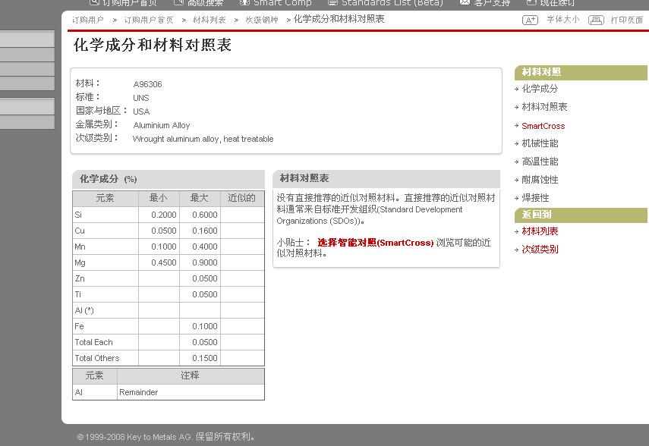The height and width of the screenshot is (446, 649).
Task: Click the A+ font size icon
Action: (531, 20)
